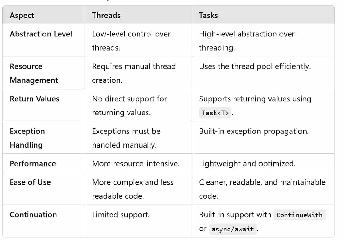Select the Abstraction Level row label

(x=41, y=34)
